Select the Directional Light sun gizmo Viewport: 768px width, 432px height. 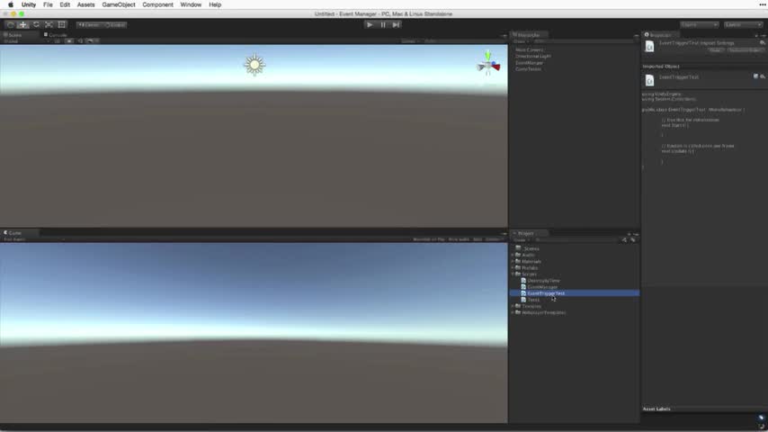tap(255, 65)
